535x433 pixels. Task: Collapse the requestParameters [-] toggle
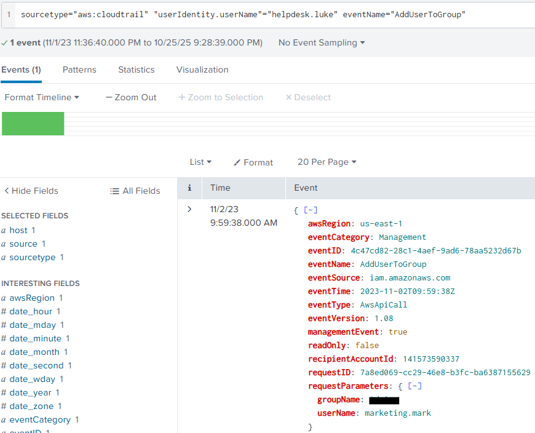click(x=416, y=386)
